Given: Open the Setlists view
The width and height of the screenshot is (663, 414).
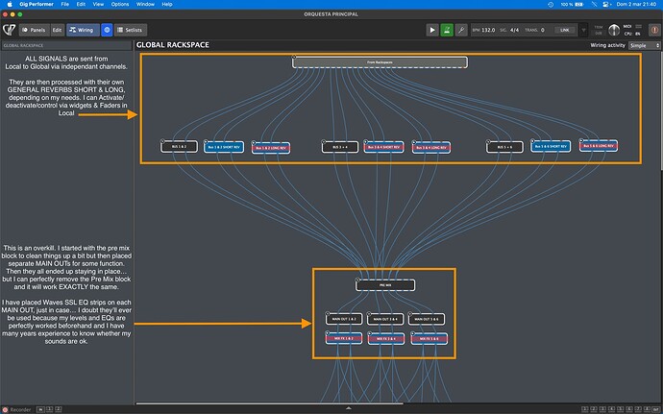Looking at the screenshot, I should tap(131, 30).
